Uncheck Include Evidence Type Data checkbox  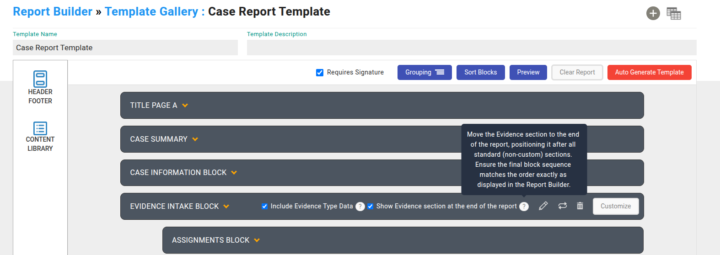[264, 206]
